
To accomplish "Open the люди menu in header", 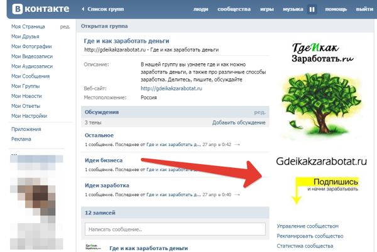I will pyautogui.click(x=201, y=9).
